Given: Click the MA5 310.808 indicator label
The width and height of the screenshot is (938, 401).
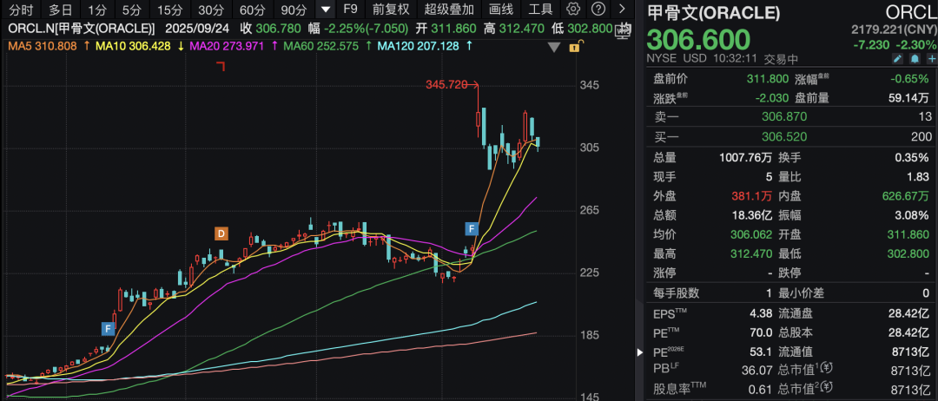Looking at the screenshot, I should click(42, 46).
